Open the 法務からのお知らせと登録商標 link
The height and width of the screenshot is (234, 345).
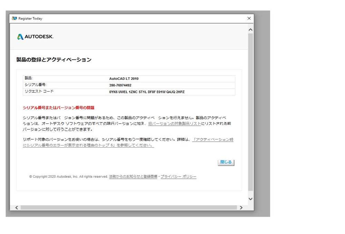click(133, 177)
